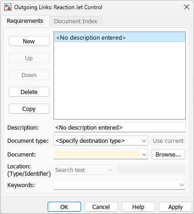This screenshot has width=194, height=214.
Task: Click the Simulink icon in title bar
Action: (8, 7)
